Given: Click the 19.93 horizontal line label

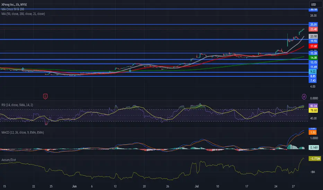Looking at the screenshot, I should [x=313, y=41].
